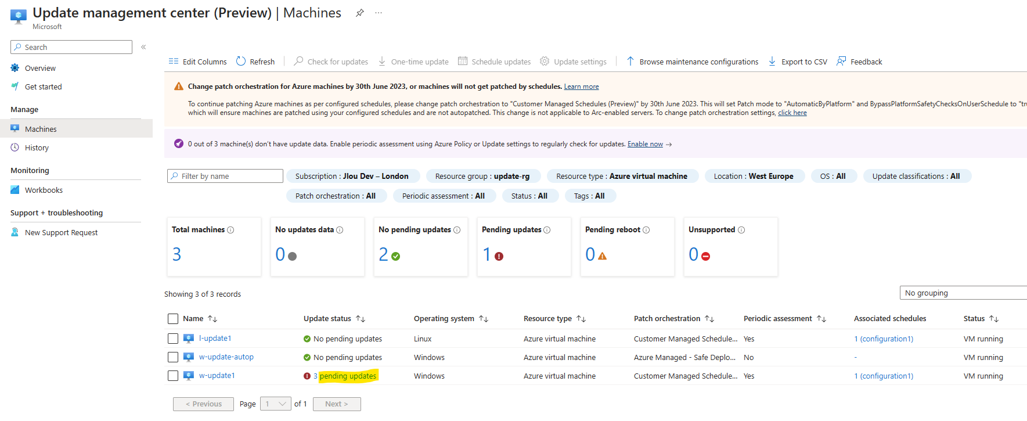Click the Refresh icon in the toolbar
1027x421 pixels.
(241, 61)
